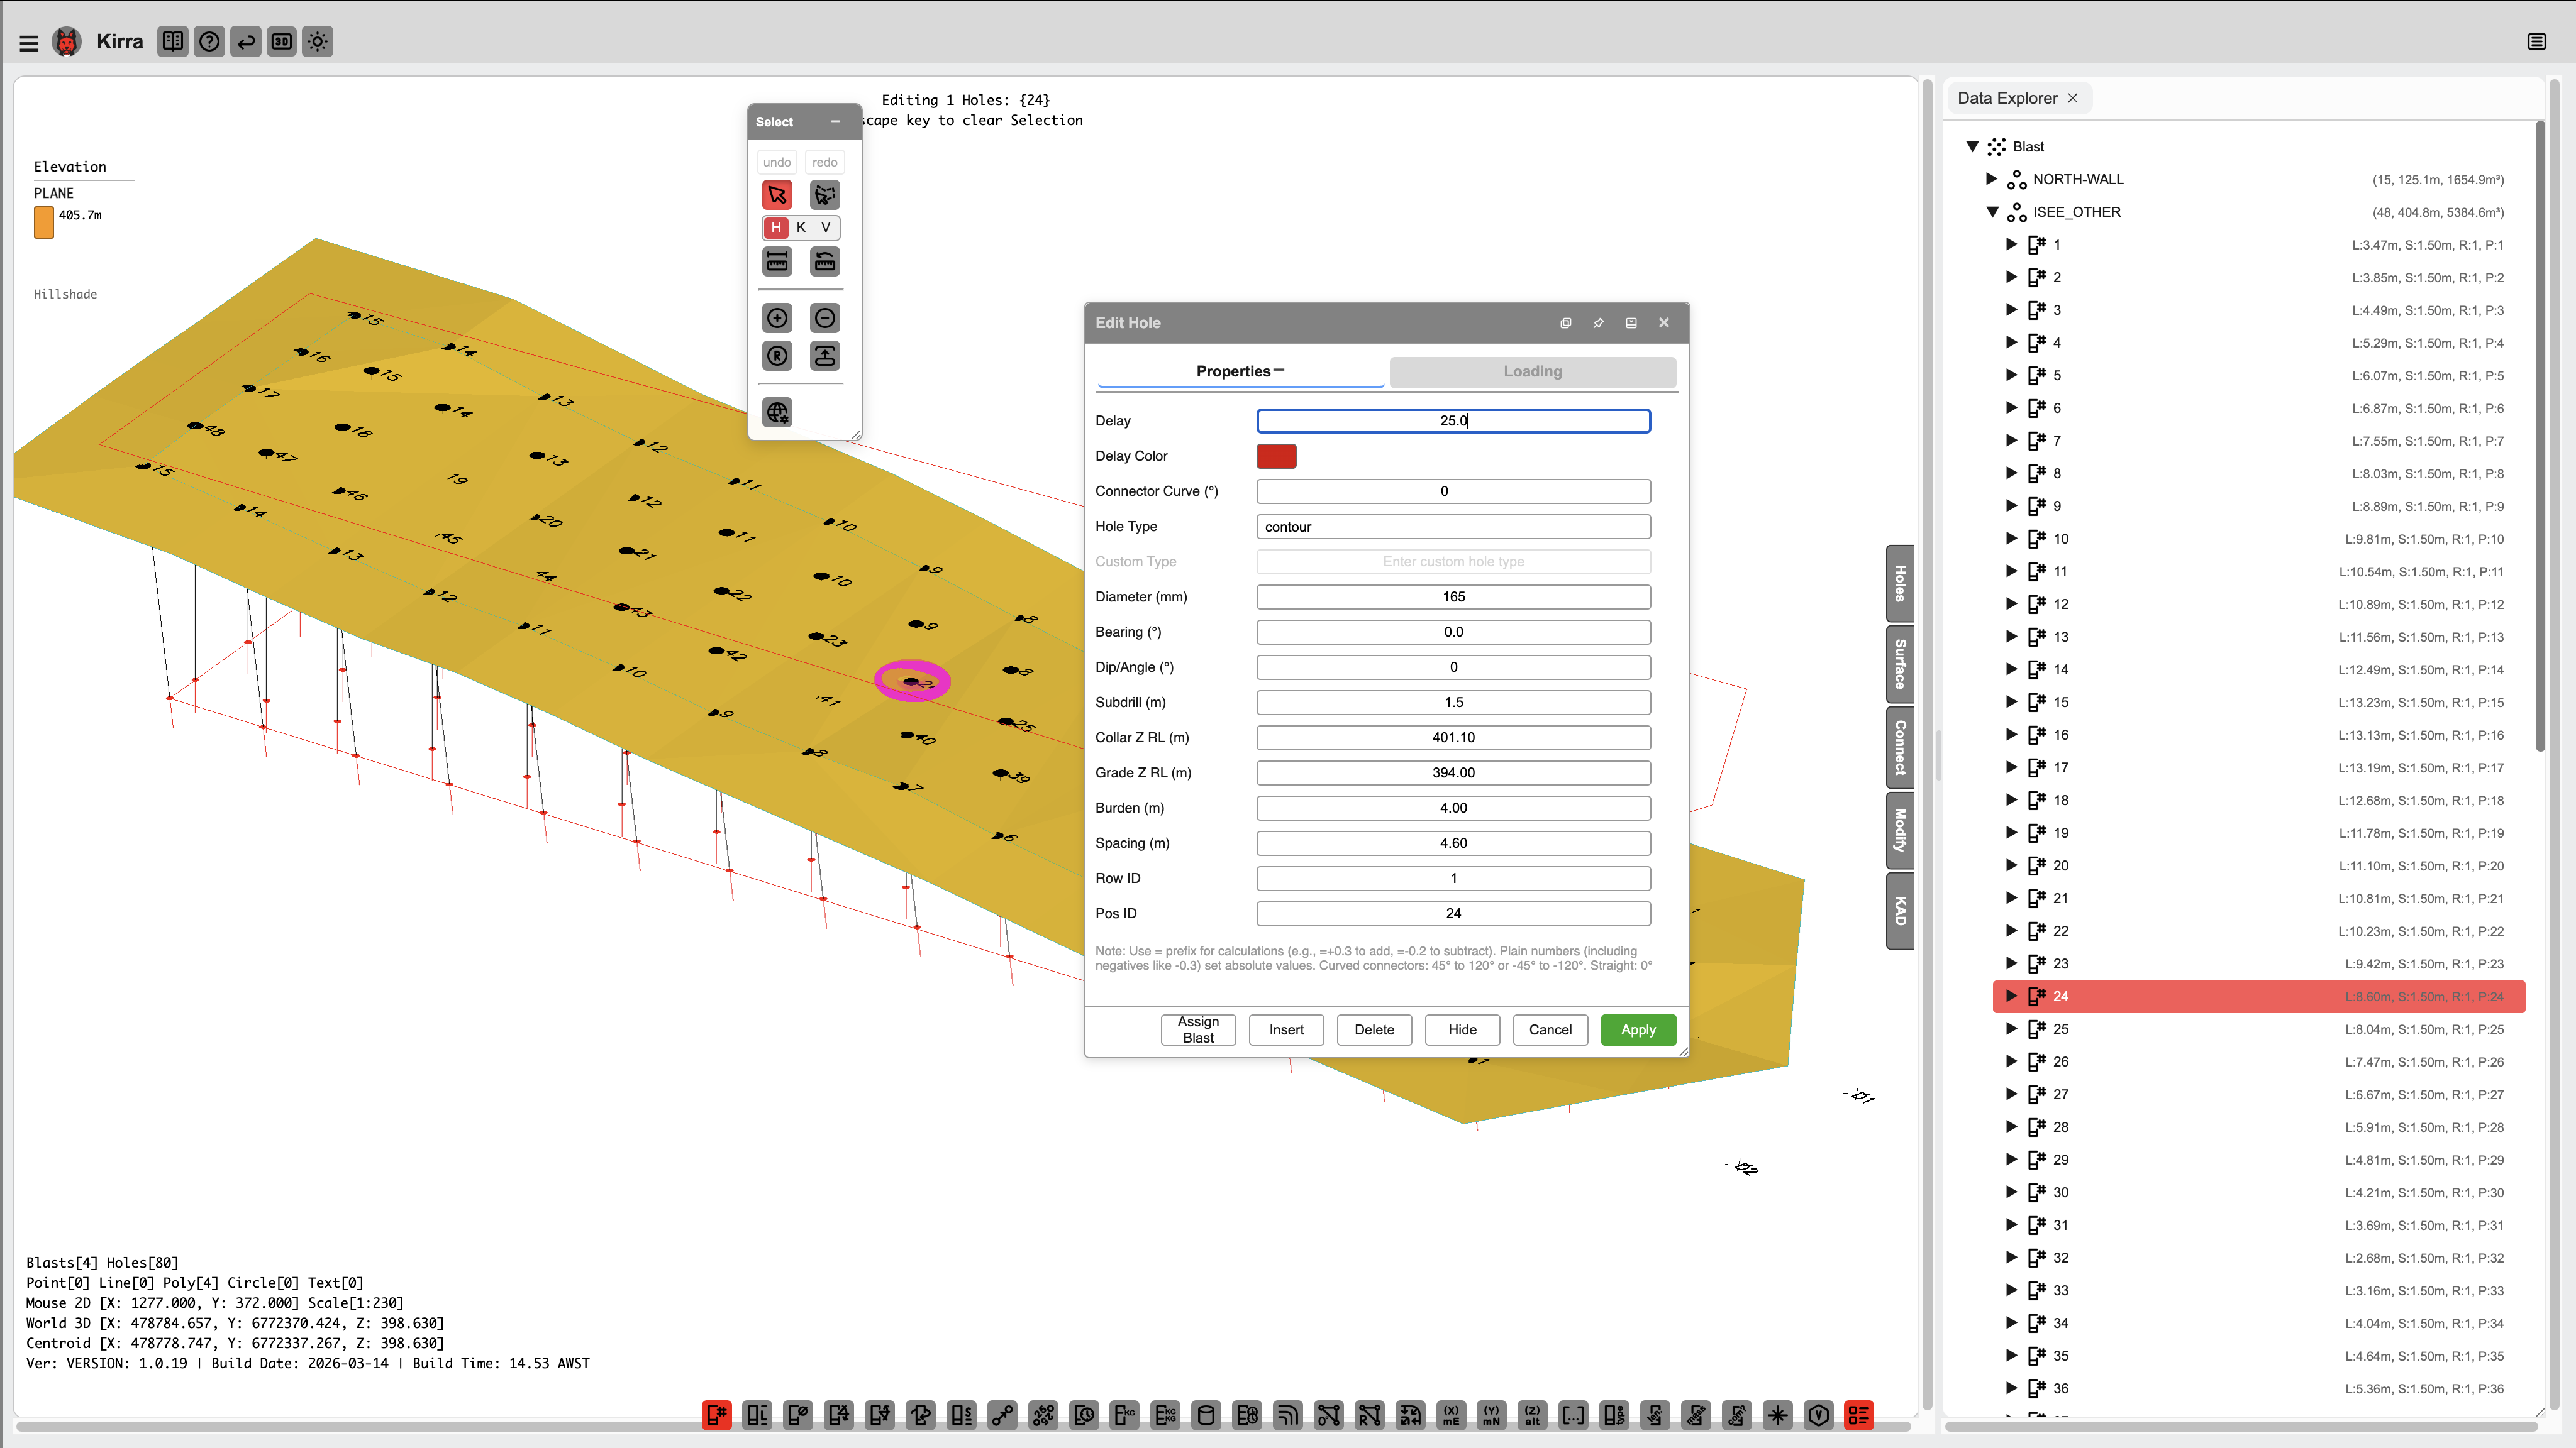Click the Assign Blast button
This screenshot has width=2576, height=1448.
tap(1197, 1029)
